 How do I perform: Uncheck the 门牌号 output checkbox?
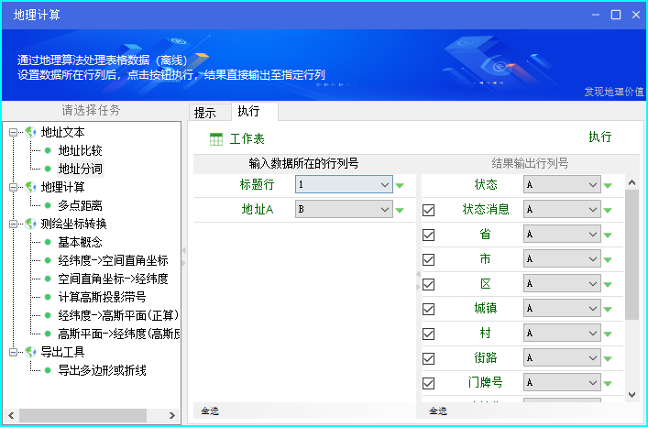[429, 383]
